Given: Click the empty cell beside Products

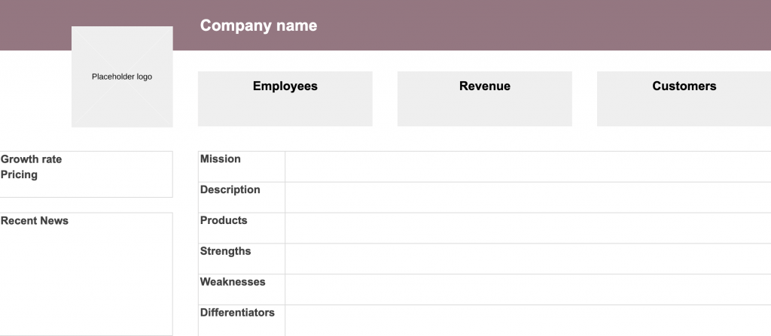Looking at the screenshot, I should tap(527, 229).
